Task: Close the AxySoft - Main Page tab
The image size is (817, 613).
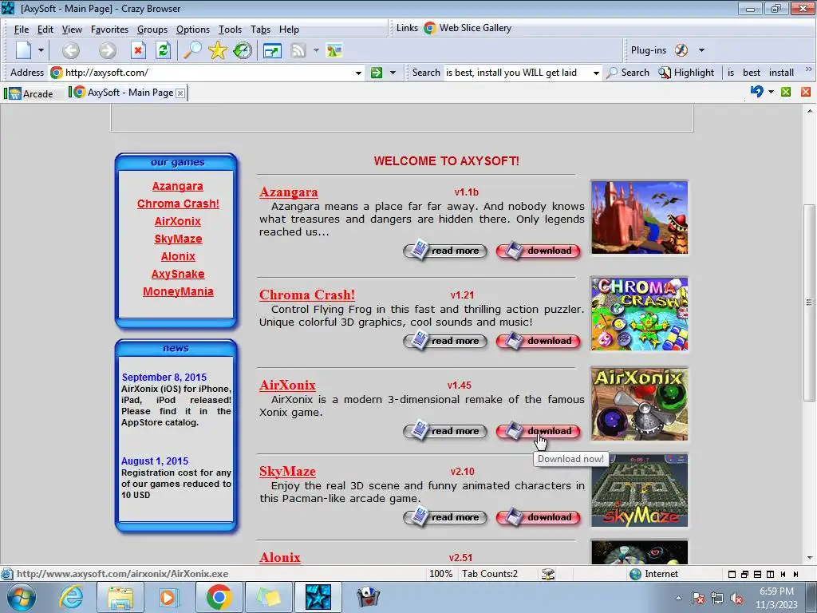Action: (x=180, y=93)
